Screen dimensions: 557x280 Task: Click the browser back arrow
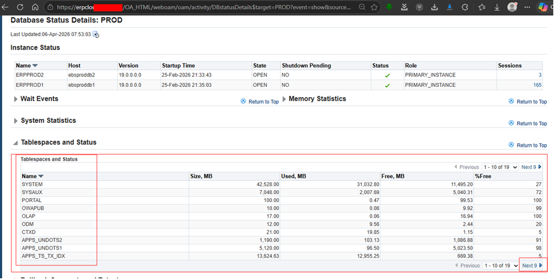point(6,7)
